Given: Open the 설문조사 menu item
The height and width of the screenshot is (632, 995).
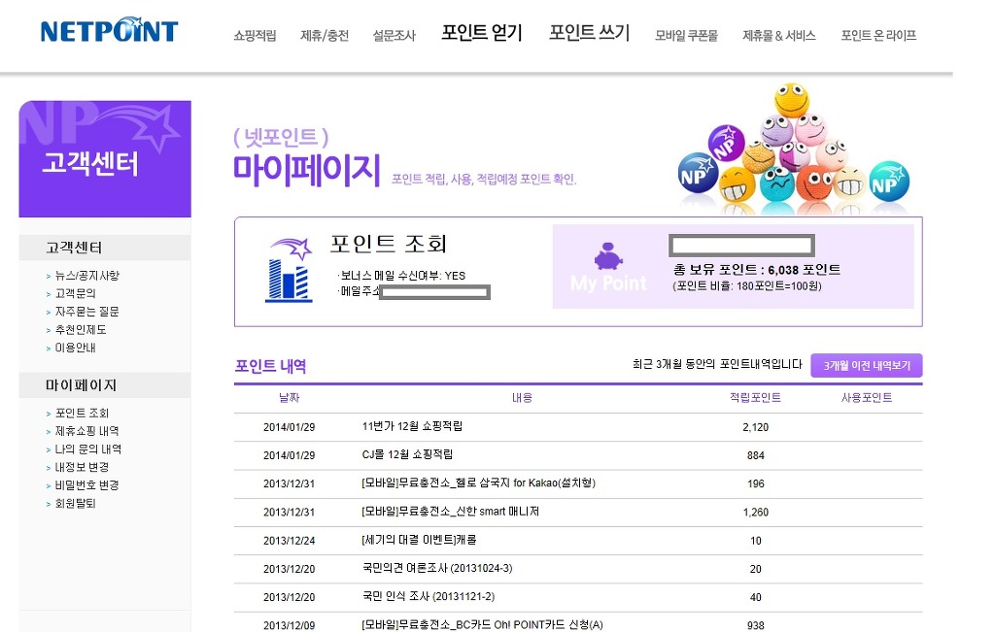Looking at the screenshot, I should click(x=394, y=36).
